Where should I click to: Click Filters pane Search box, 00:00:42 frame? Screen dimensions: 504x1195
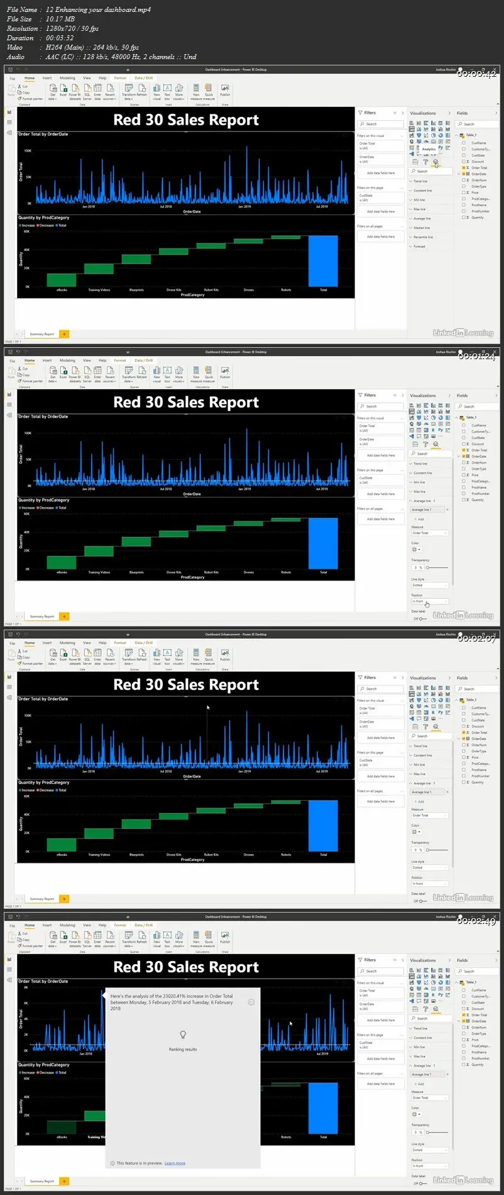click(381, 124)
